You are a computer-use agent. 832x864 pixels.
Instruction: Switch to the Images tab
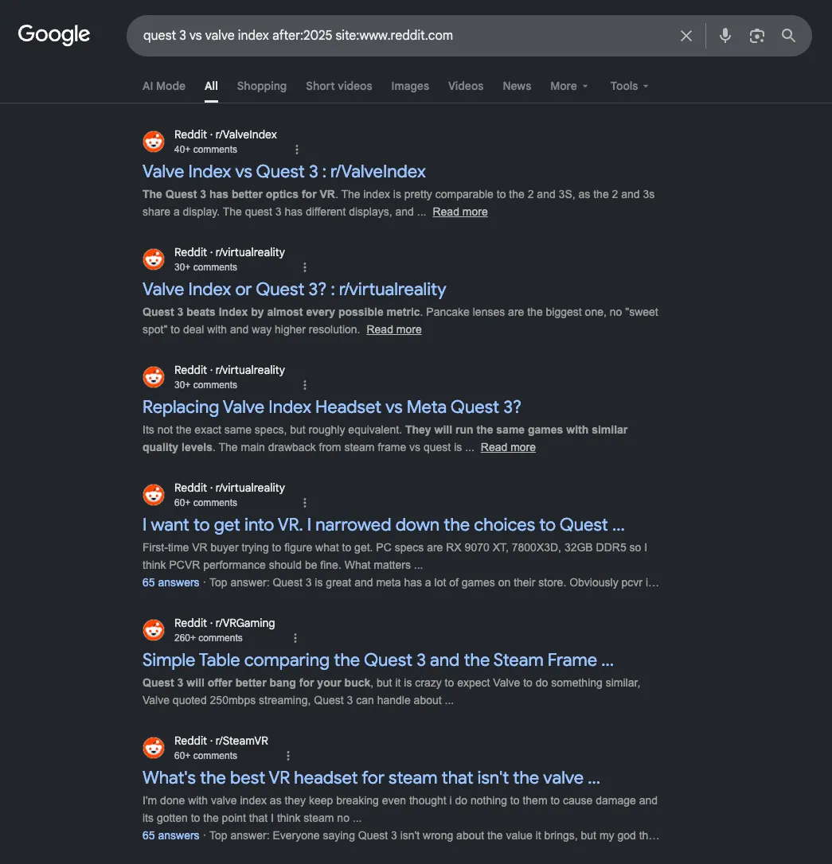coord(410,86)
